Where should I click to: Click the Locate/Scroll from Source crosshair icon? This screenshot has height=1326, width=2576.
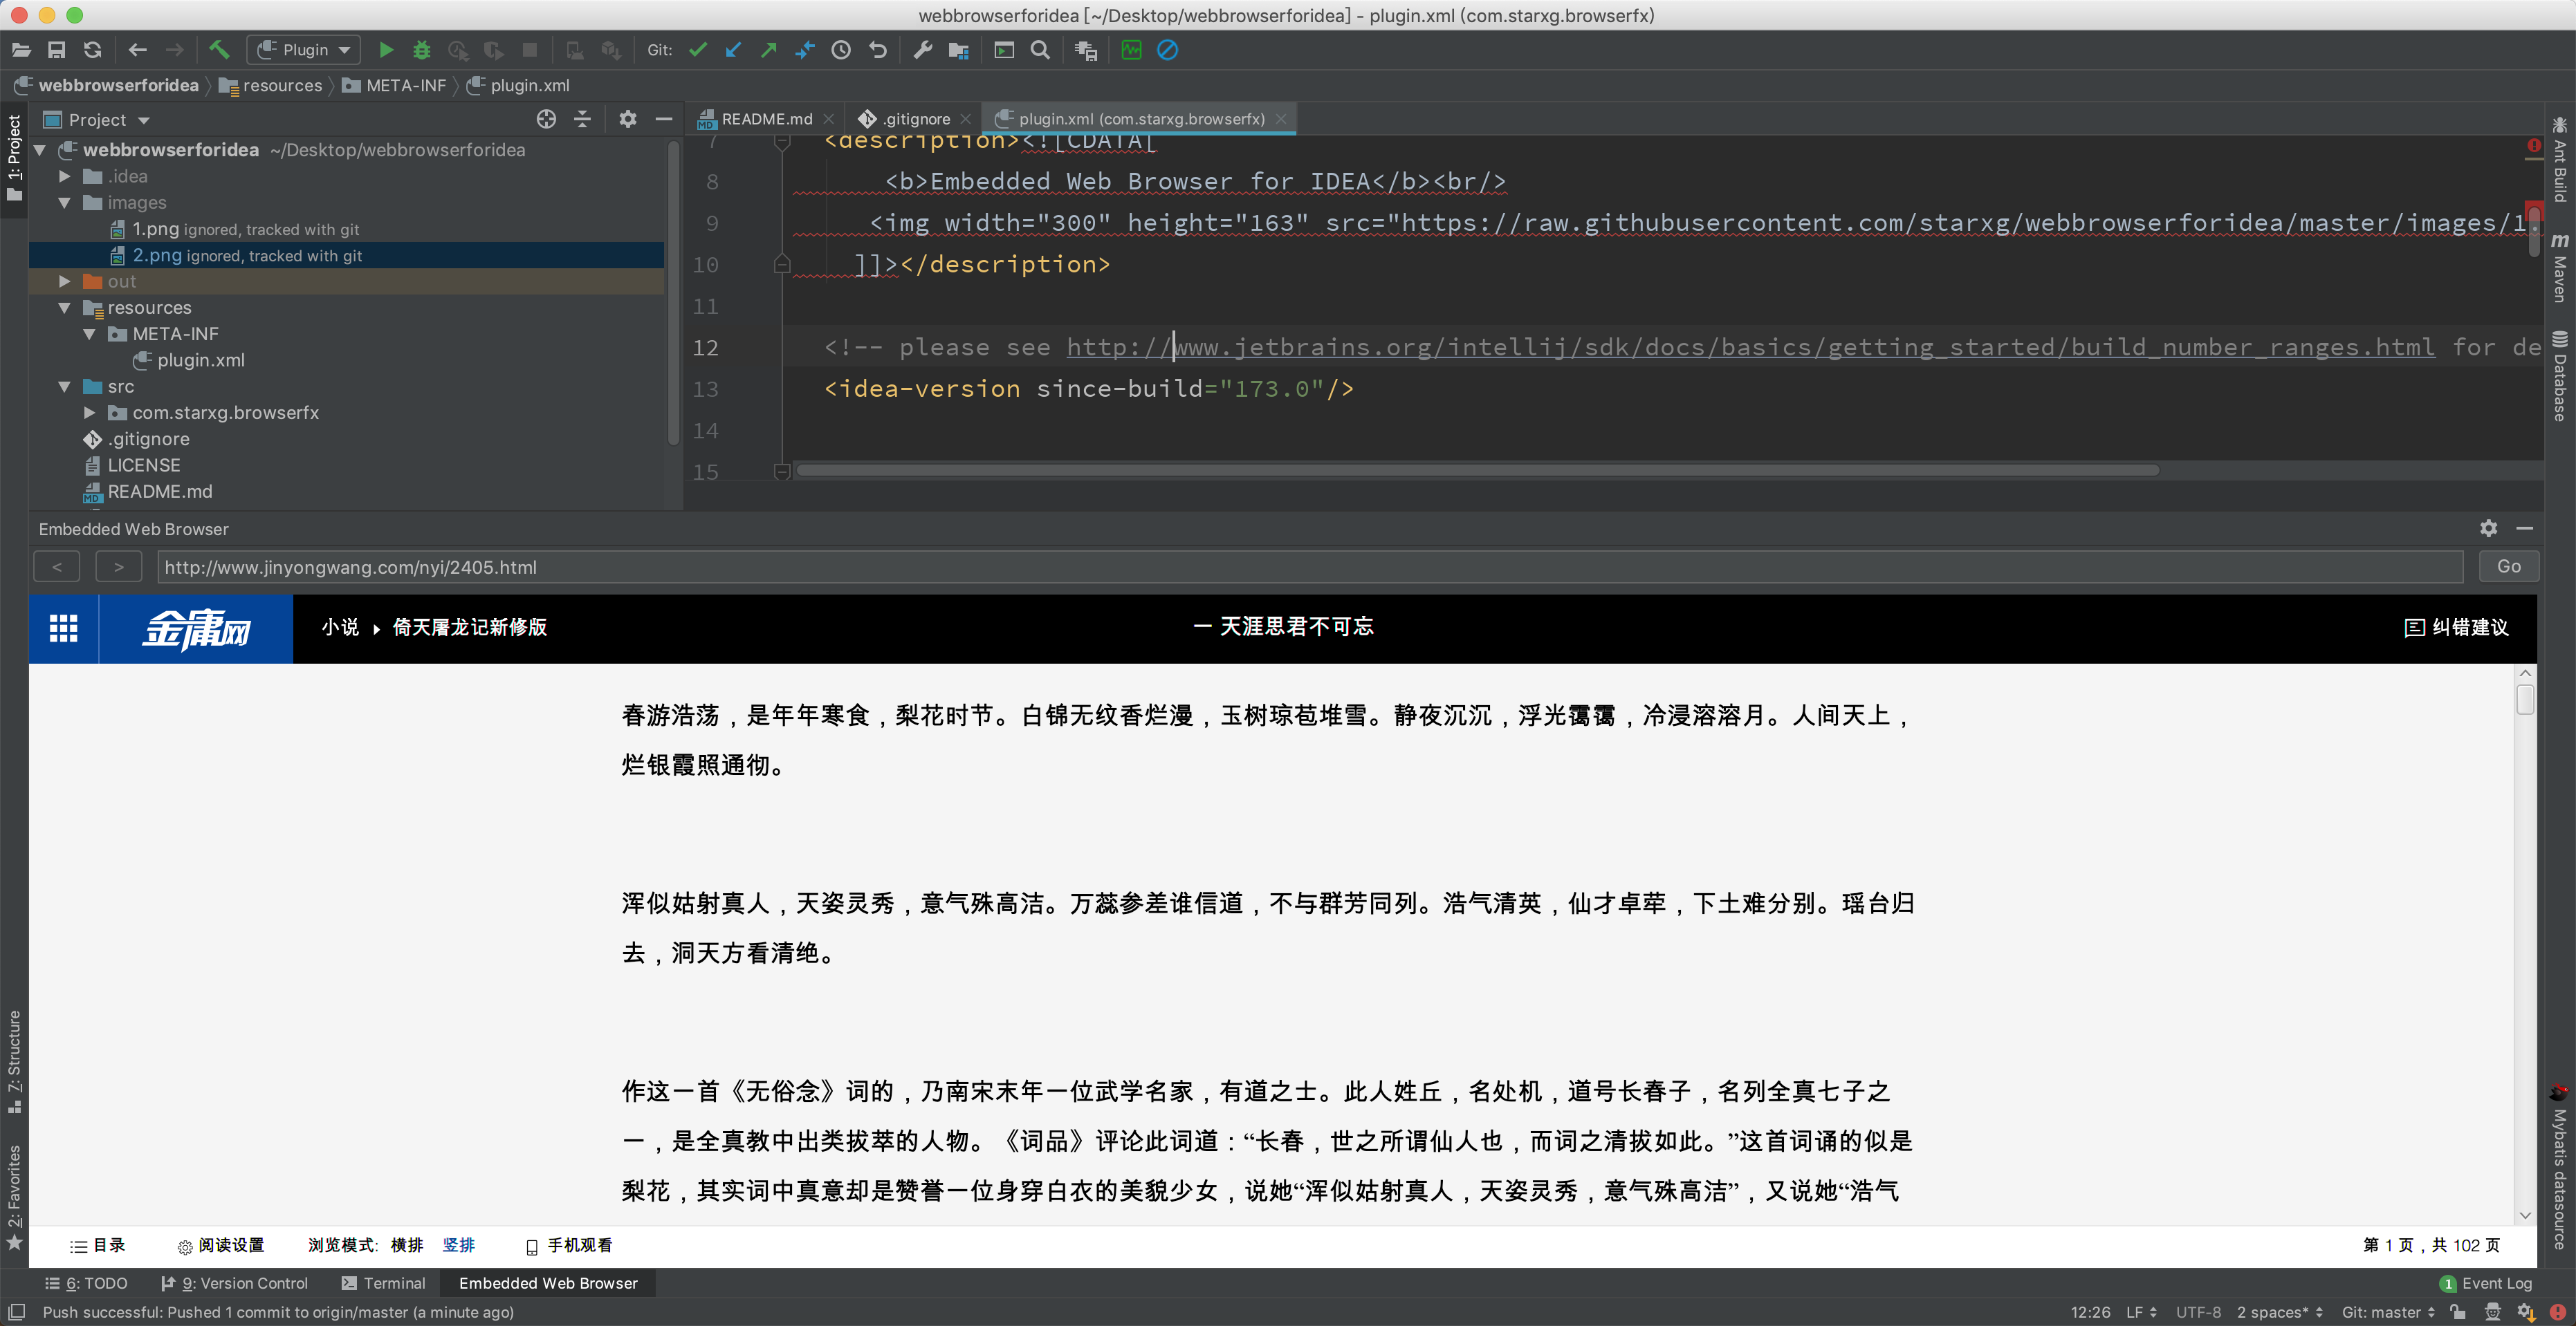click(x=546, y=120)
